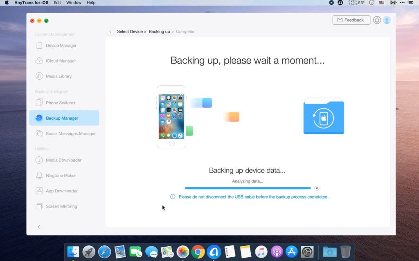Click the iPhone device illustration
Image resolution: width=419 pixels, height=261 pixels.
(x=171, y=117)
